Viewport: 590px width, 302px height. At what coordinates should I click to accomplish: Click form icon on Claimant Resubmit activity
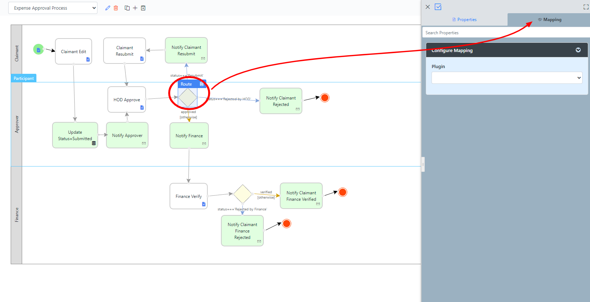click(142, 59)
